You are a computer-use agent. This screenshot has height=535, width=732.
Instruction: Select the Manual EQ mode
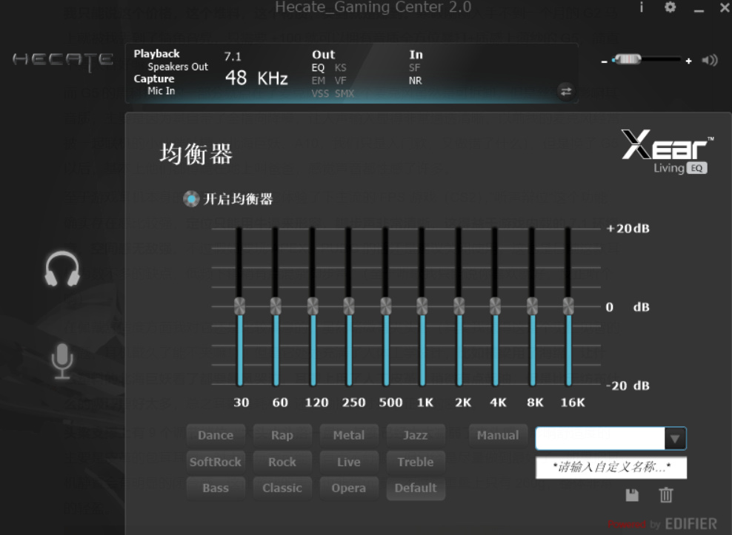pos(498,435)
